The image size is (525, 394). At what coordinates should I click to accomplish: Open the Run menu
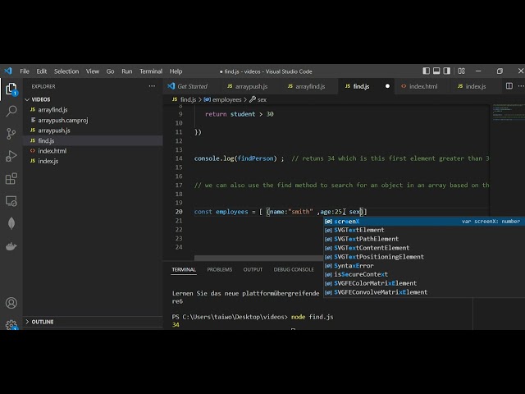click(127, 71)
